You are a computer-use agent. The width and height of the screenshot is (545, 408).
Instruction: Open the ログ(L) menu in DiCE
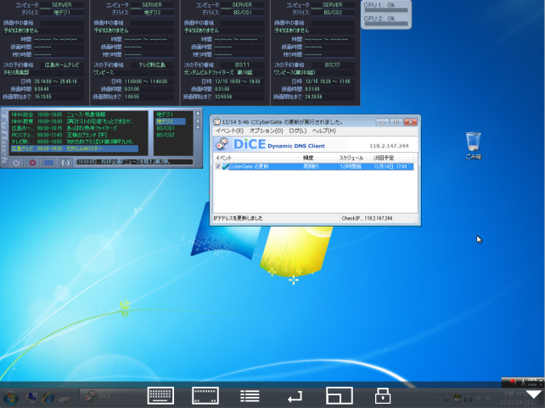297,131
